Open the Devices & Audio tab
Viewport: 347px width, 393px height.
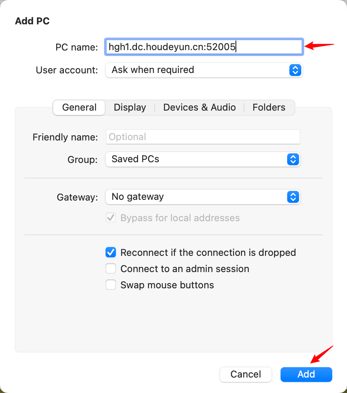(199, 107)
